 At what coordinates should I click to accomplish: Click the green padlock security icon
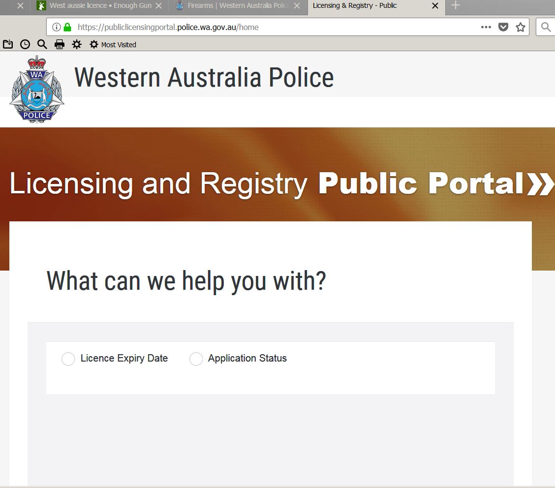pos(67,27)
